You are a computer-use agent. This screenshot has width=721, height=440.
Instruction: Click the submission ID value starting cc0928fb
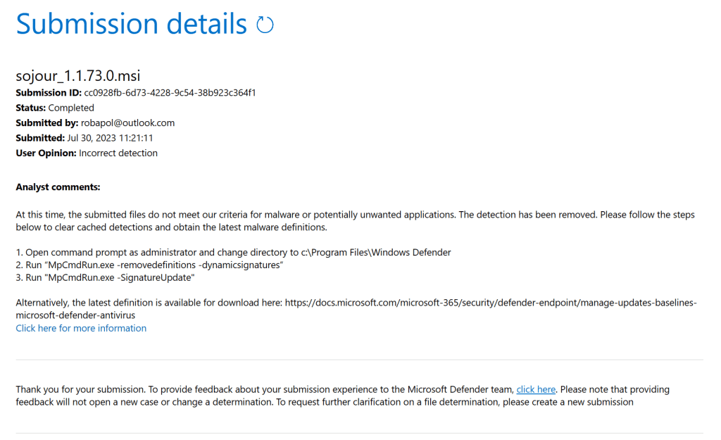coord(170,93)
